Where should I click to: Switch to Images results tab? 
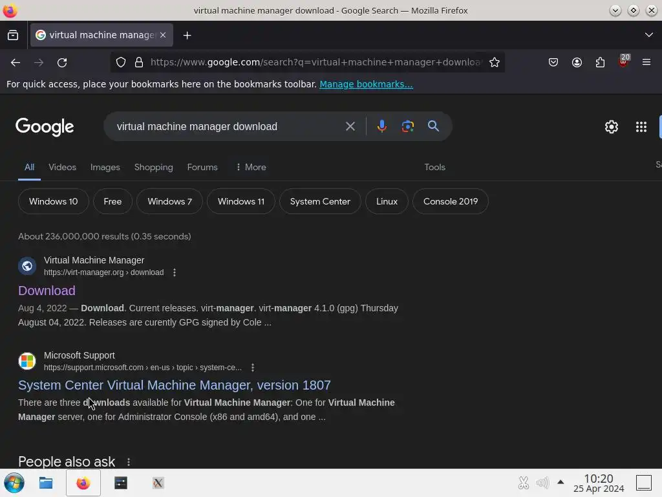tap(105, 168)
